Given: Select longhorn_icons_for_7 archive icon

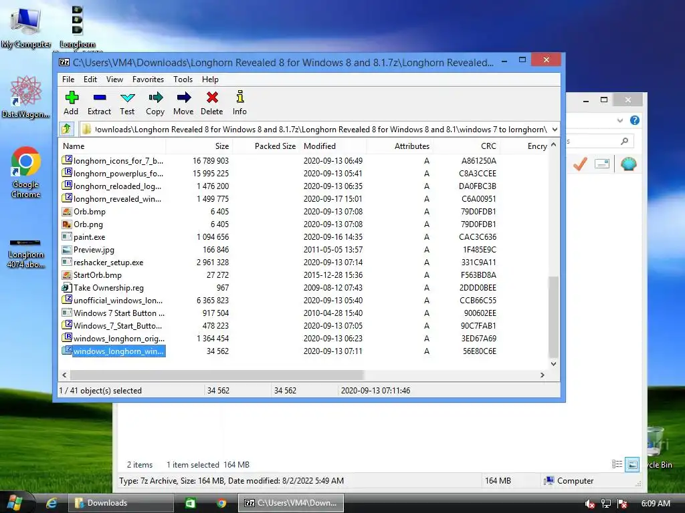Looking at the screenshot, I should (67, 160).
